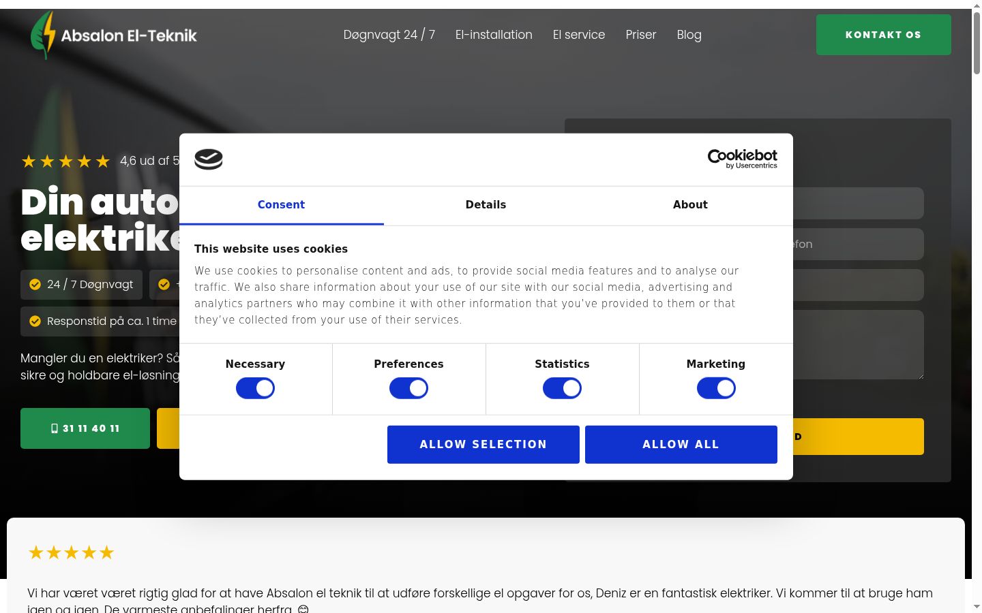Switch to the Consent tab
Image resolution: width=982 pixels, height=613 pixels.
coord(281,205)
